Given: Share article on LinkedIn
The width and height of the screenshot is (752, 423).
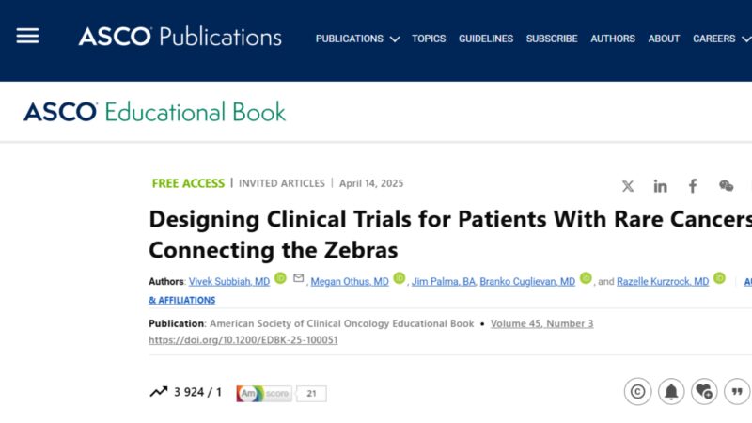Looking at the screenshot, I should pos(660,186).
